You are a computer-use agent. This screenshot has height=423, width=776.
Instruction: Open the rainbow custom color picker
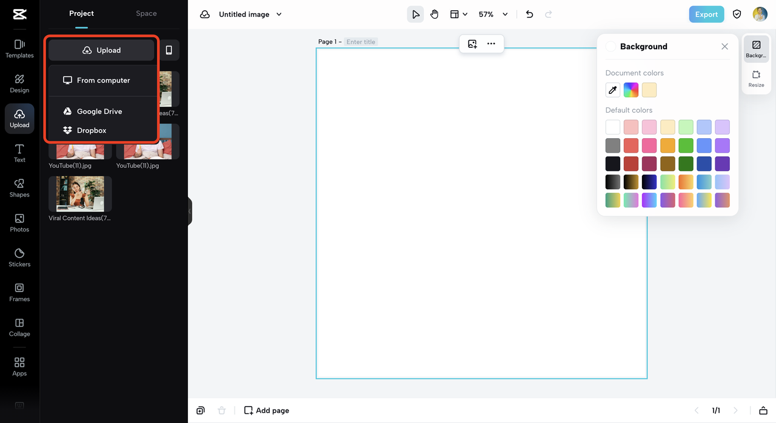[631, 90]
